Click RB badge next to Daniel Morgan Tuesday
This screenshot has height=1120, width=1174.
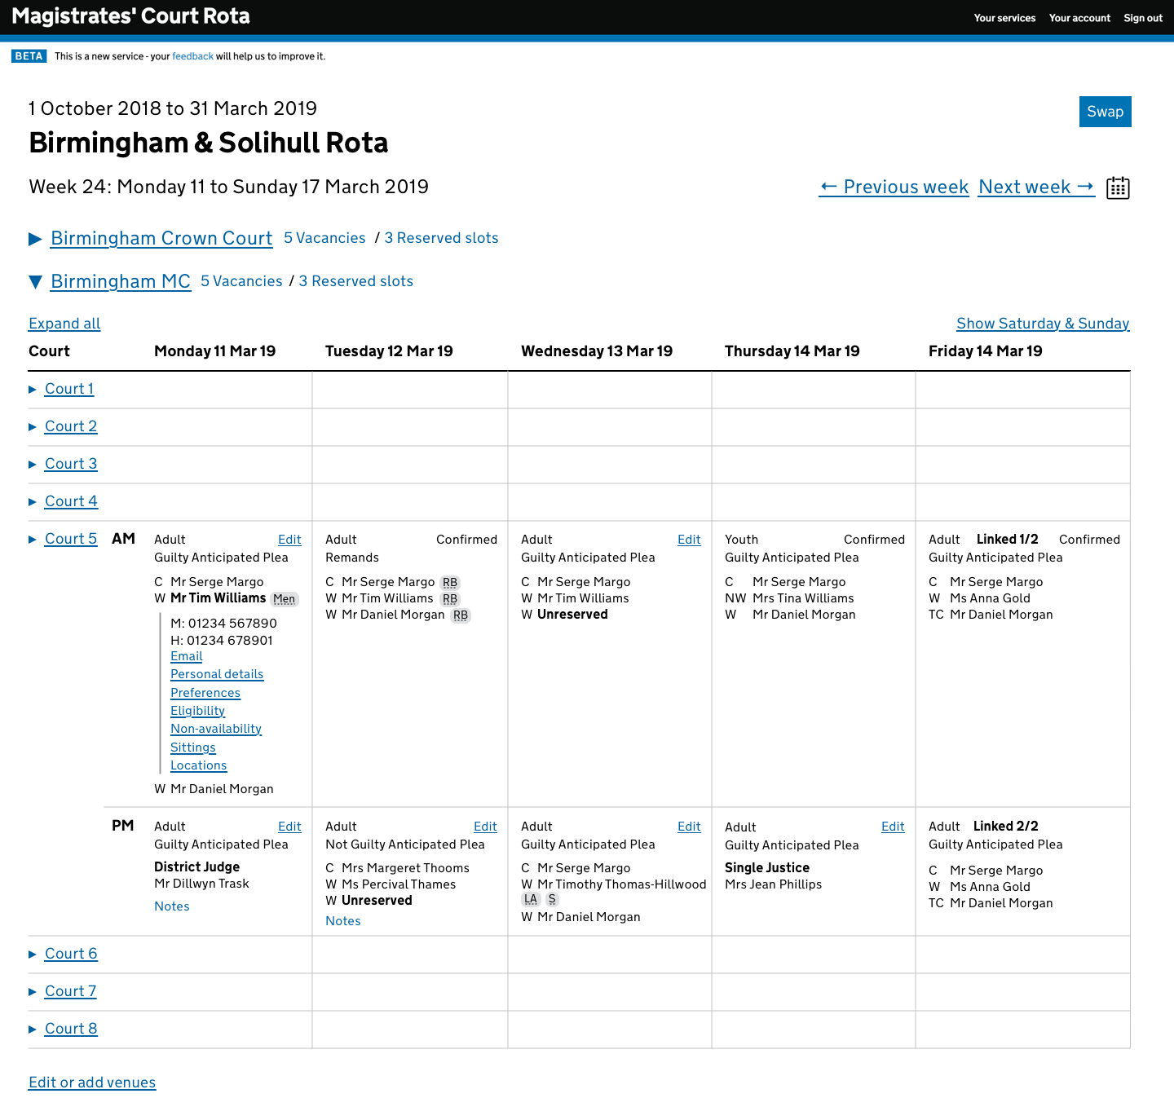[461, 615]
